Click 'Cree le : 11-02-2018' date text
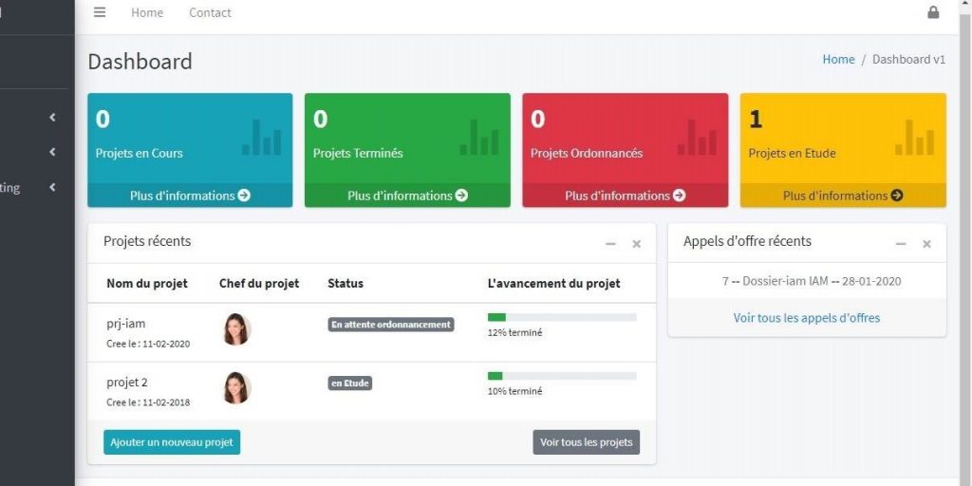972x486 pixels. pyautogui.click(x=148, y=402)
